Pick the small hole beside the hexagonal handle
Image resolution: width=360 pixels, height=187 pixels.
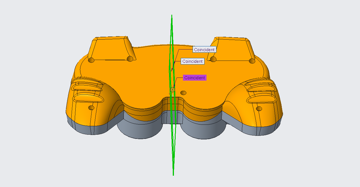[x=184, y=93]
